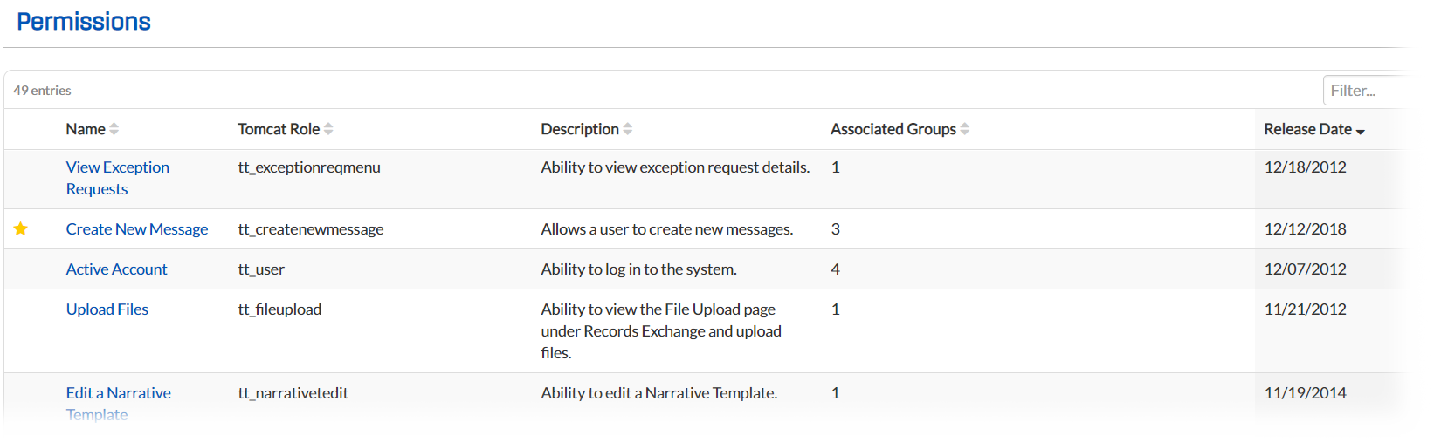
Task: Select the tt_fileupload role cell
Action: pos(279,309)
